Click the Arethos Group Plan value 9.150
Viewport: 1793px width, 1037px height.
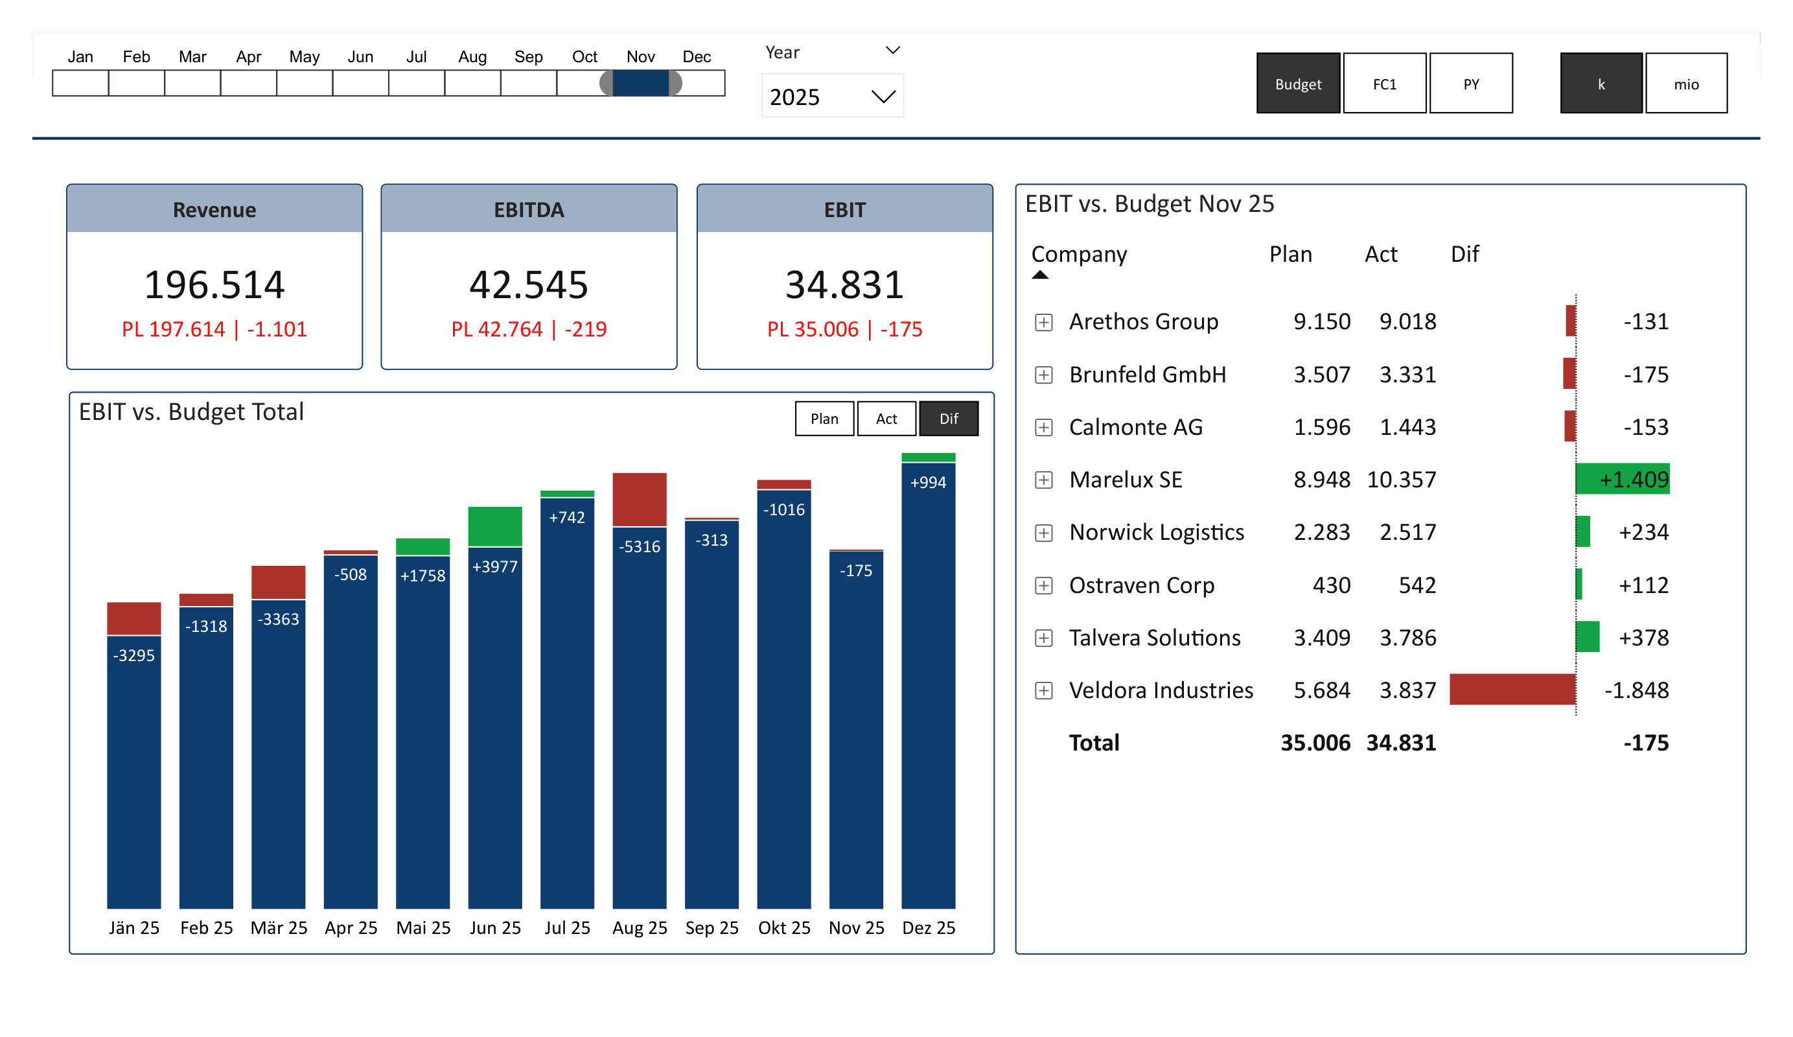[1321, 321]
